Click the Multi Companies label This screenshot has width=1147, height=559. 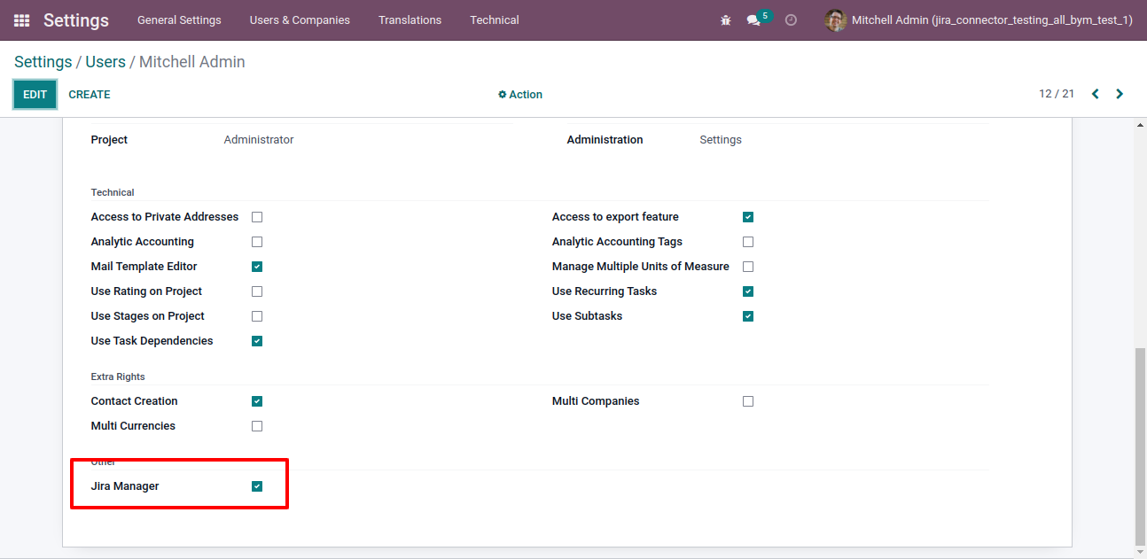(x=596, y=401)
